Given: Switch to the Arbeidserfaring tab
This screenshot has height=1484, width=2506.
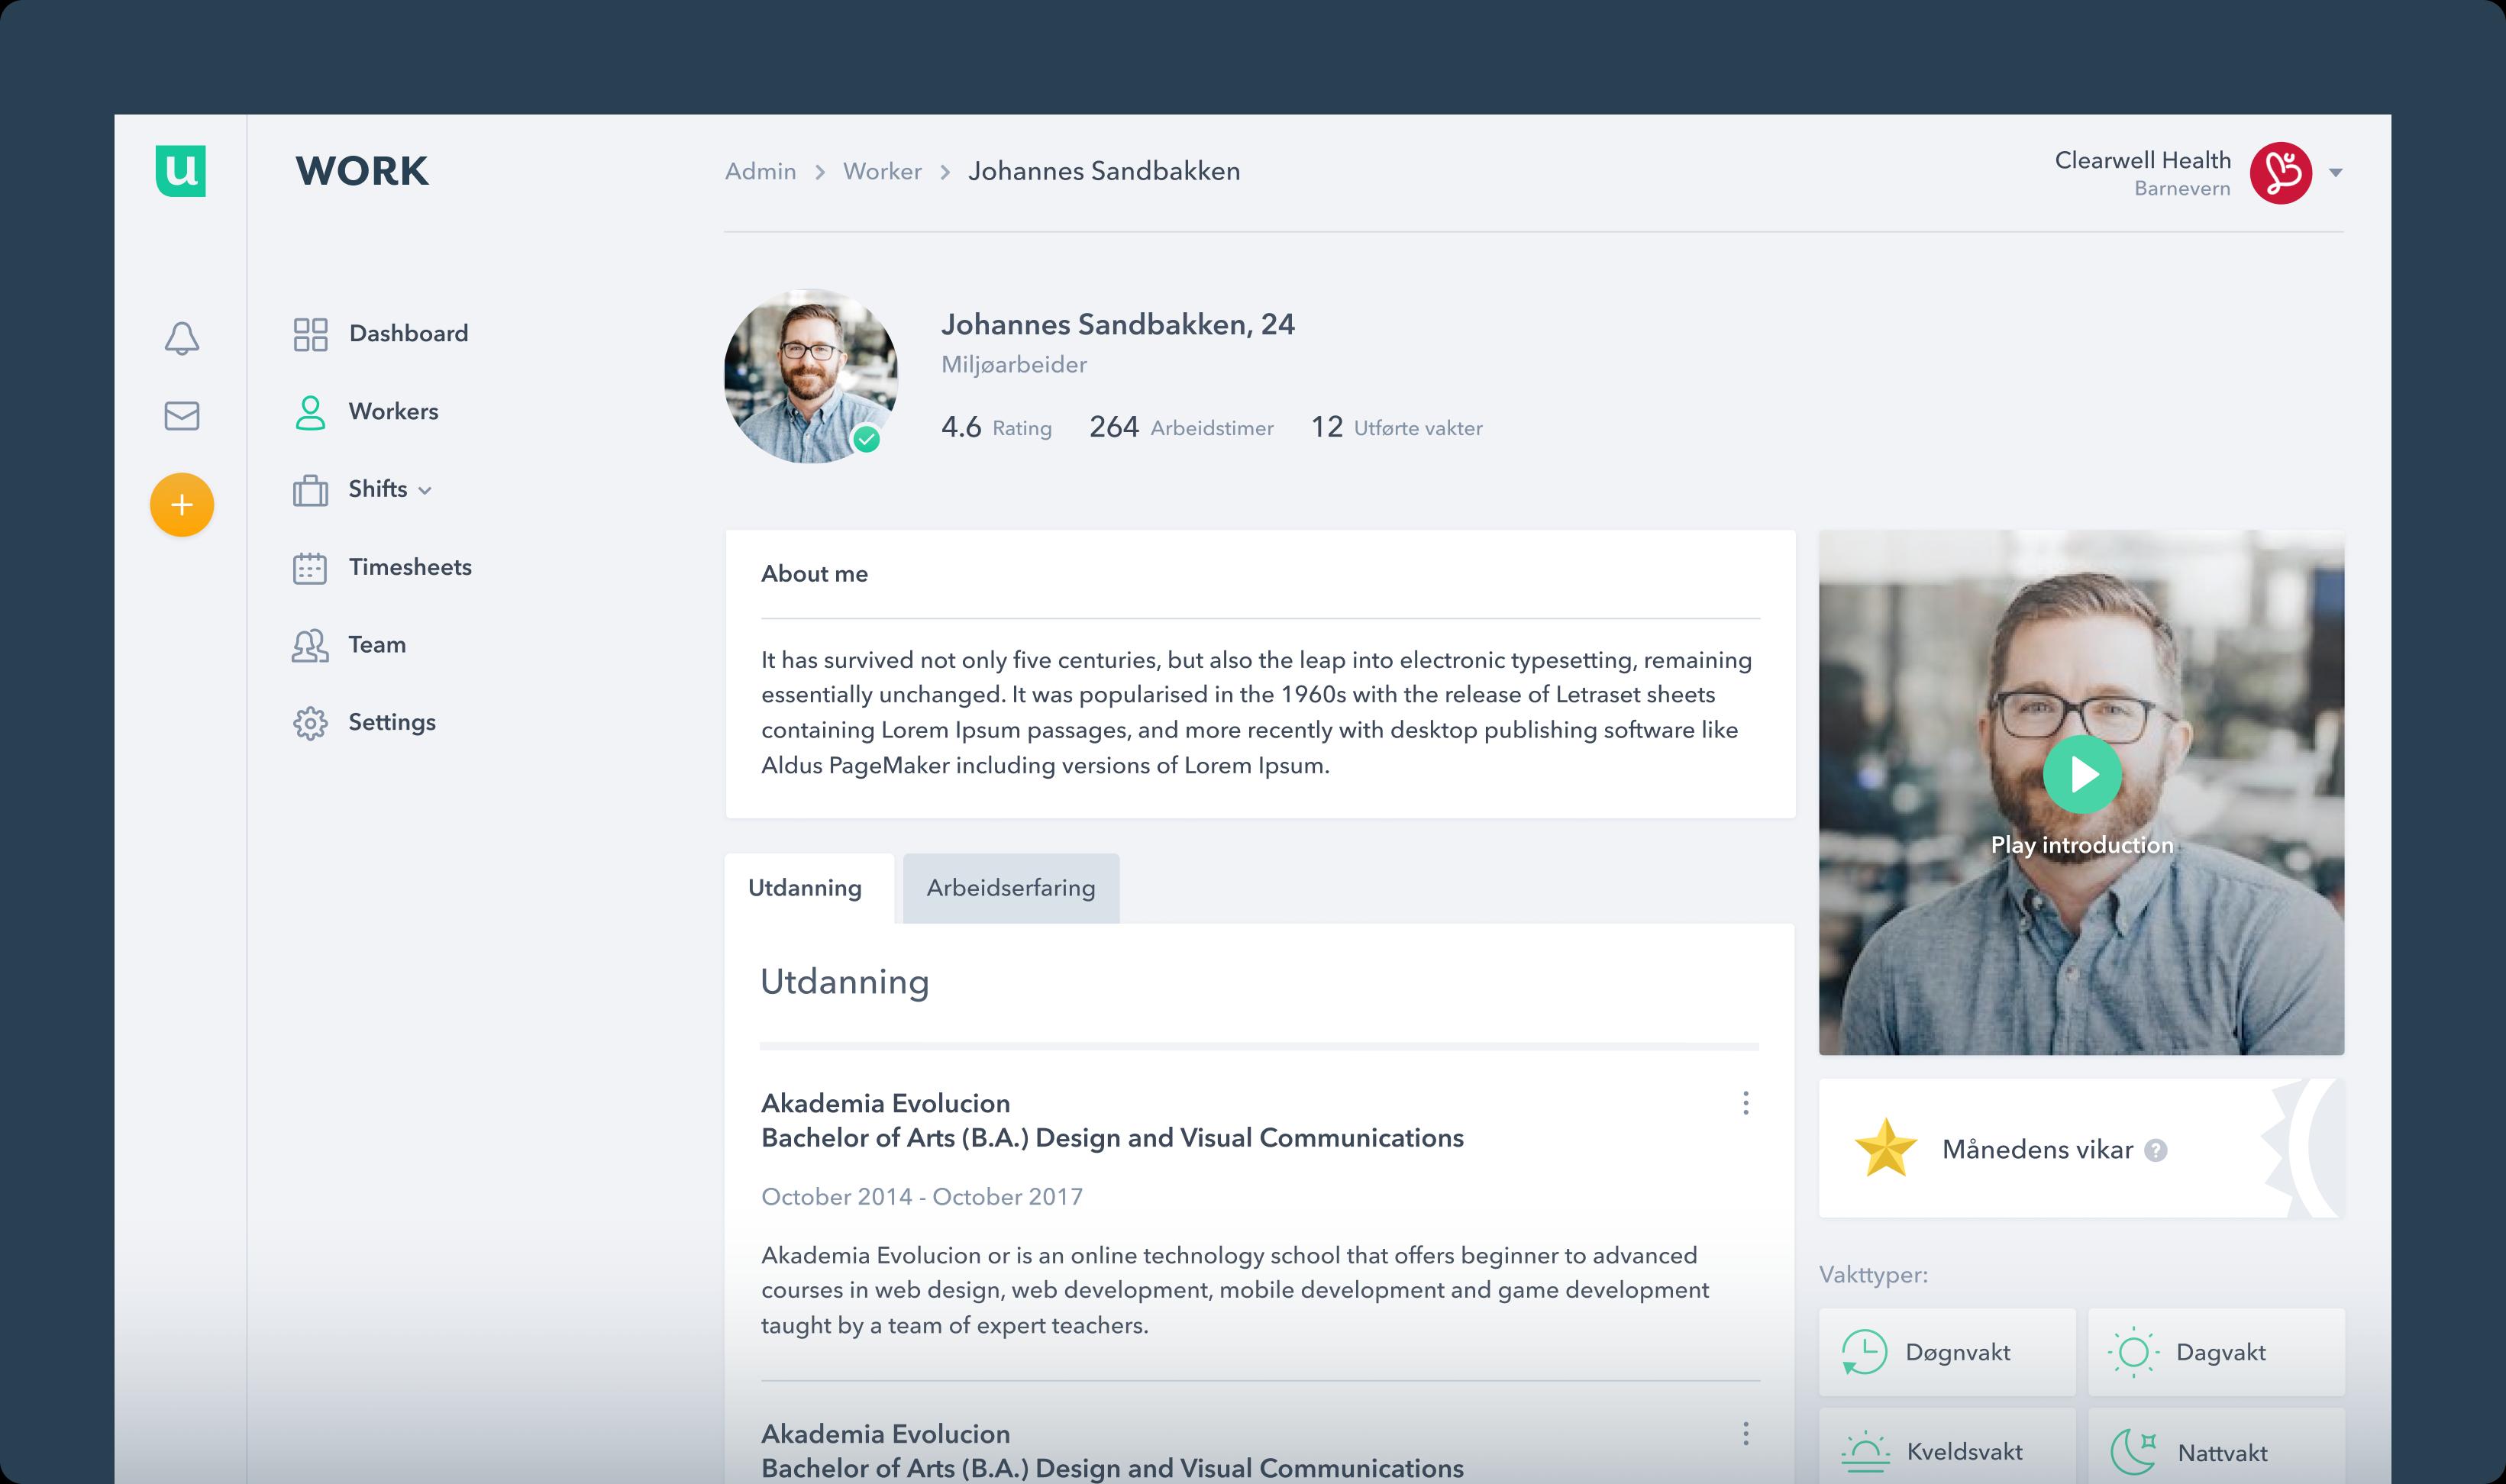Looking at the screenshot, I should [x=1011, y=888].
